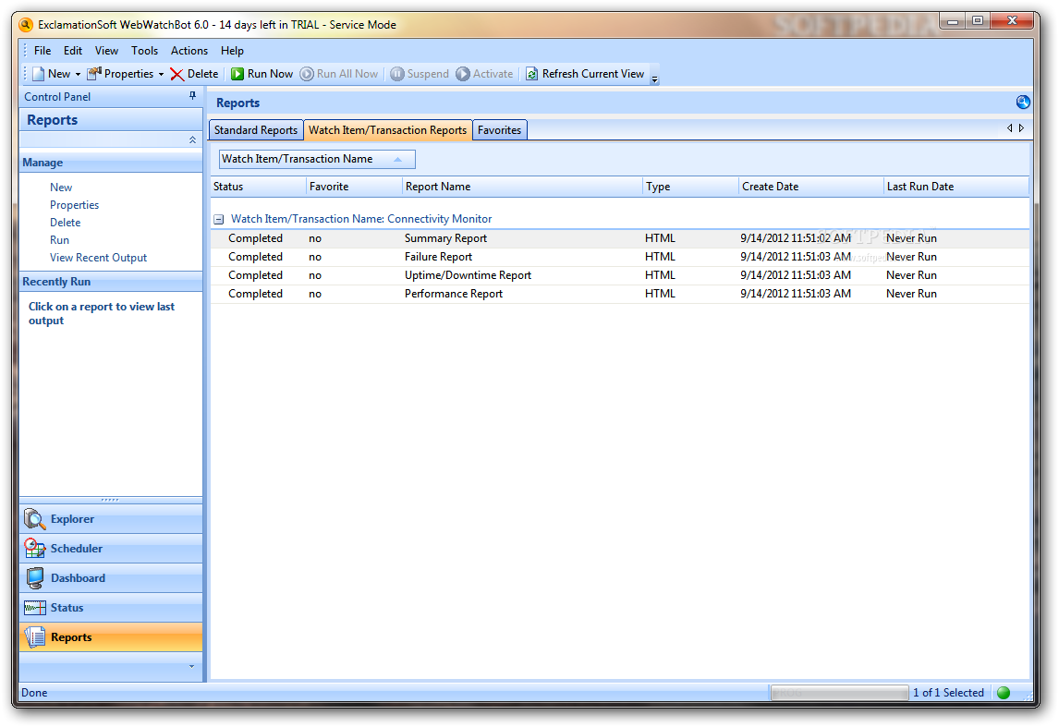Click Watch Item/Transaction Name grouping box
1059x727 pixels.
pyautogui.click(x=317, y=159)
